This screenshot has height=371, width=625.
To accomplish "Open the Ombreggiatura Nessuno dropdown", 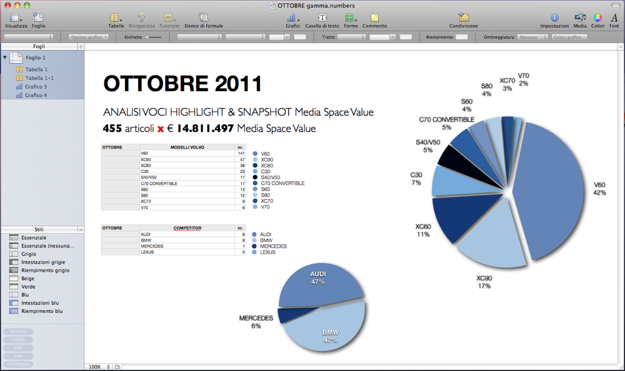I will click(532, 37).
